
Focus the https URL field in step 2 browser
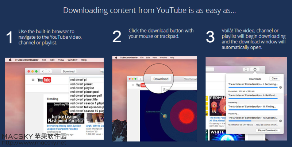[190, 79]
